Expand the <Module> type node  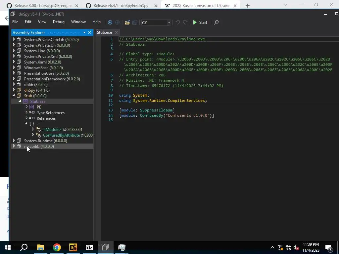(33, 129)
